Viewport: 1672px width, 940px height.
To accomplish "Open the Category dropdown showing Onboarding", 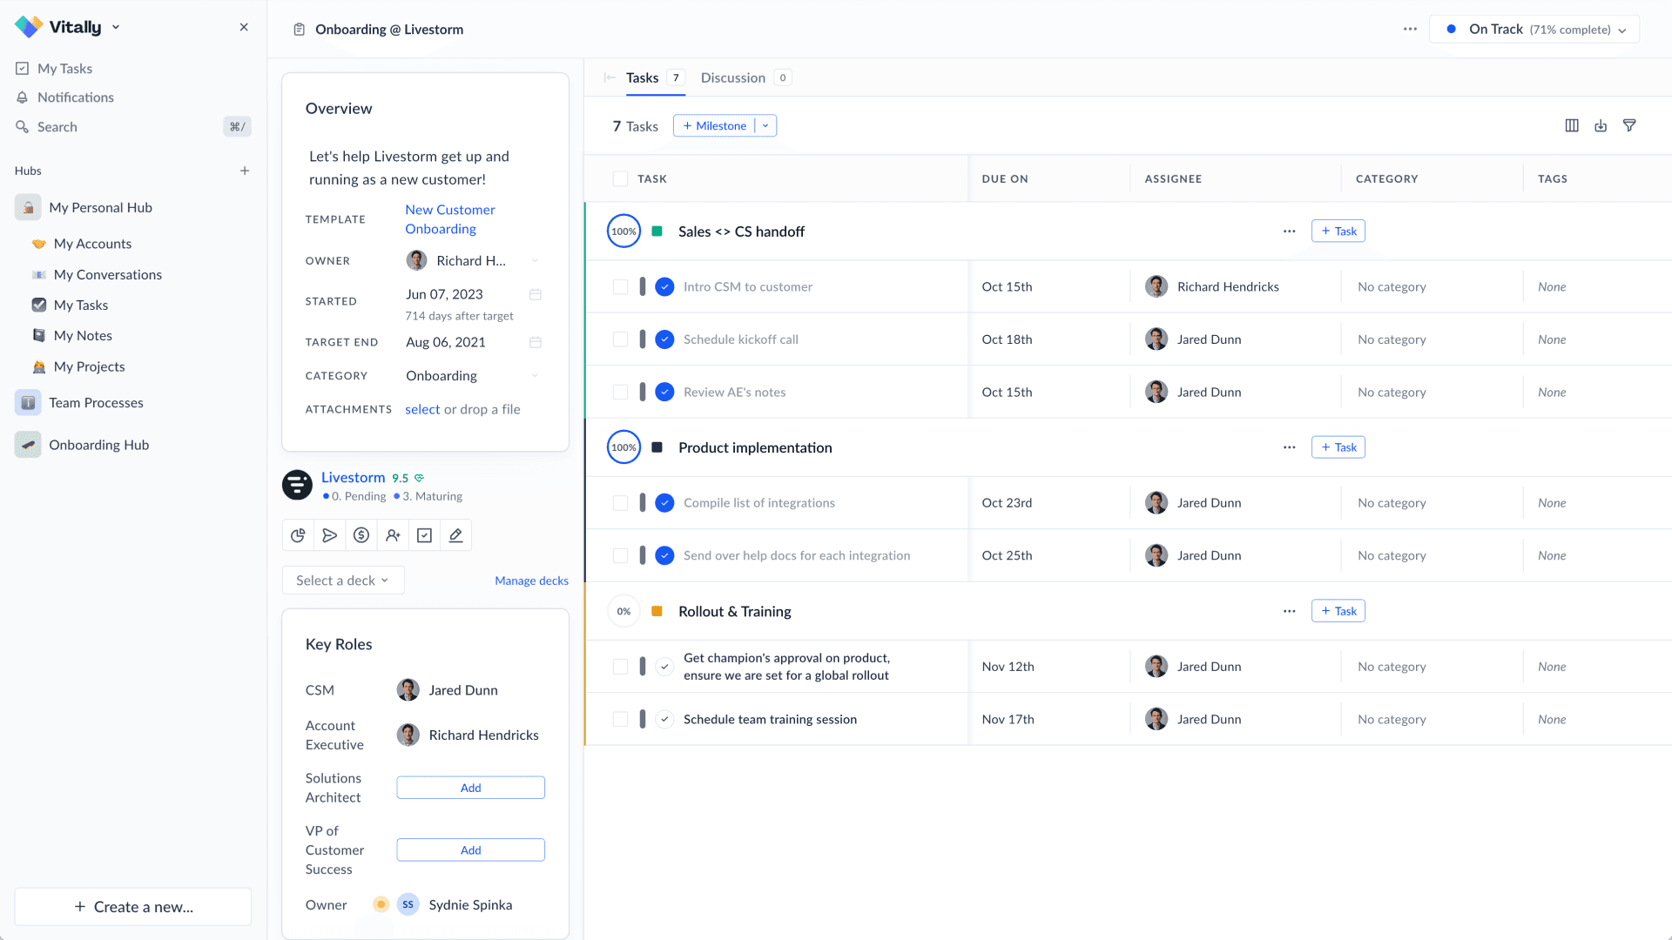I will click(474, 376).
